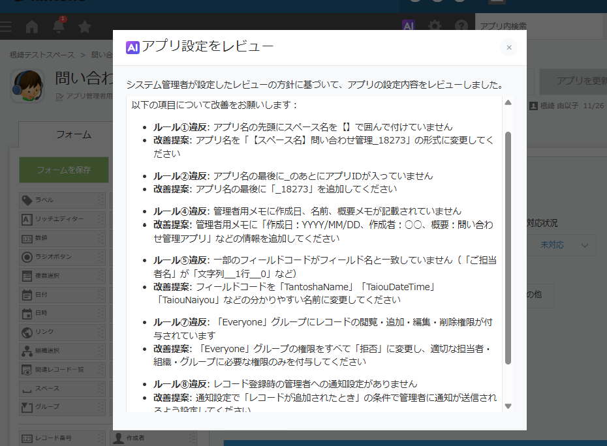This screenshot has width=607, height=446.
Task: Click the フォームを保存 button
Action: [63, 170]
